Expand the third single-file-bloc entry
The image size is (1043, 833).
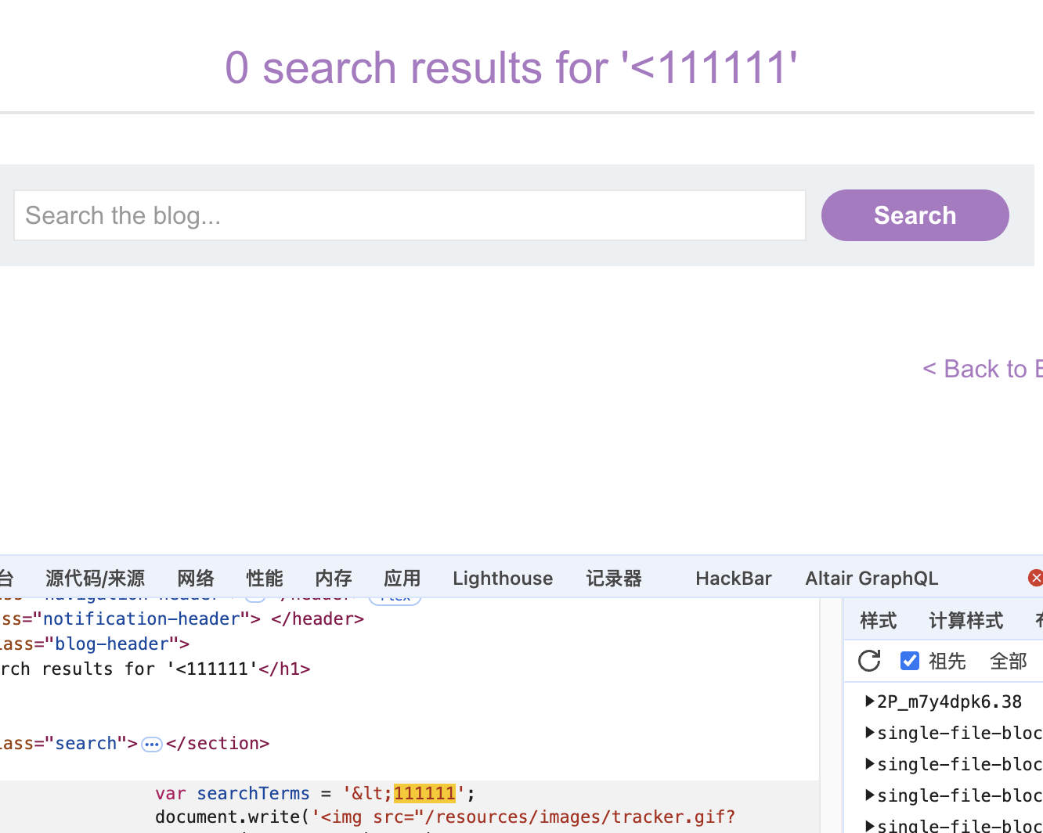[870, 795]
